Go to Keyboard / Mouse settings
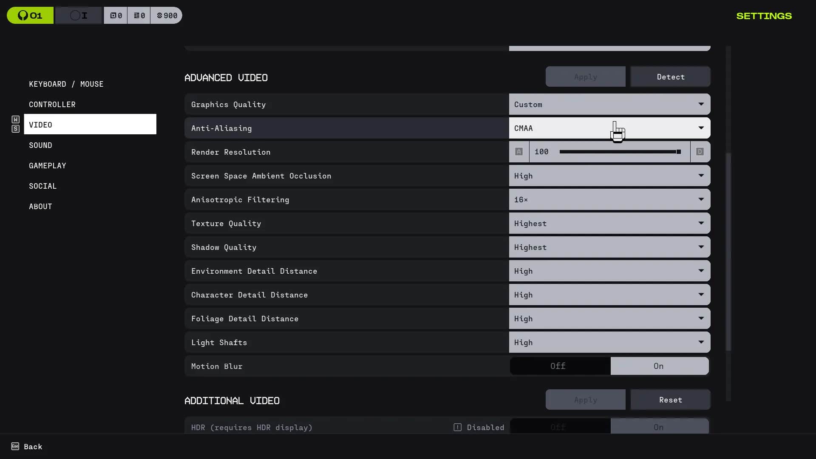 pyautogui.click(x=66, y=84)
